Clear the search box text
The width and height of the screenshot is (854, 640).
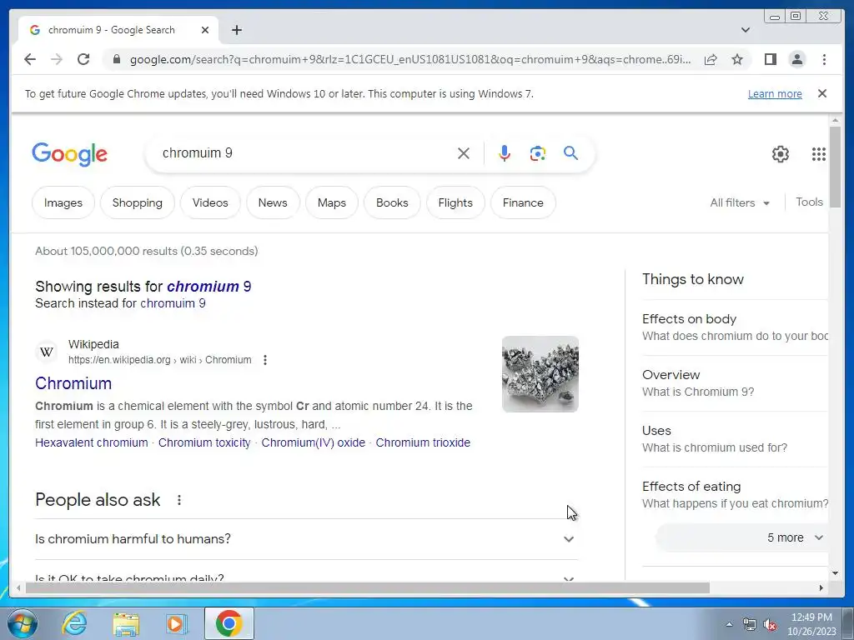[x=464, y=153]
